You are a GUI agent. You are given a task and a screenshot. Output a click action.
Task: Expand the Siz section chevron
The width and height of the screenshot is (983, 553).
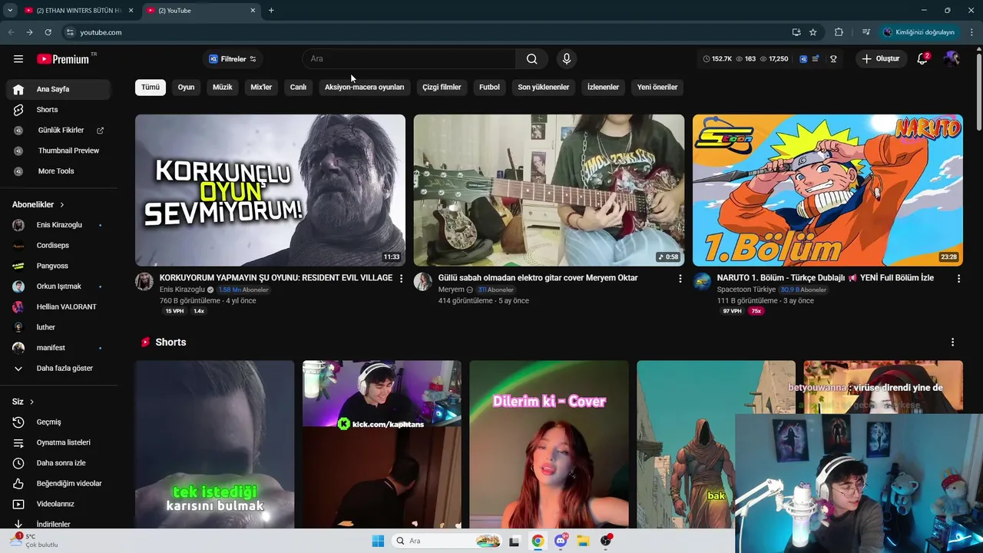point(31,402)
